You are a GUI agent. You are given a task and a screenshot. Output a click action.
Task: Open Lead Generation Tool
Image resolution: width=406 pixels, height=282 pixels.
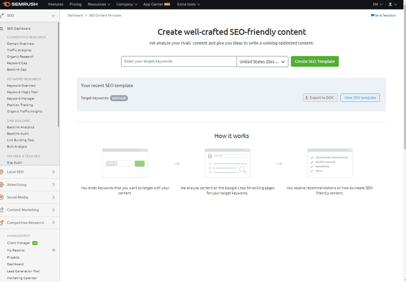coord(23,271)
